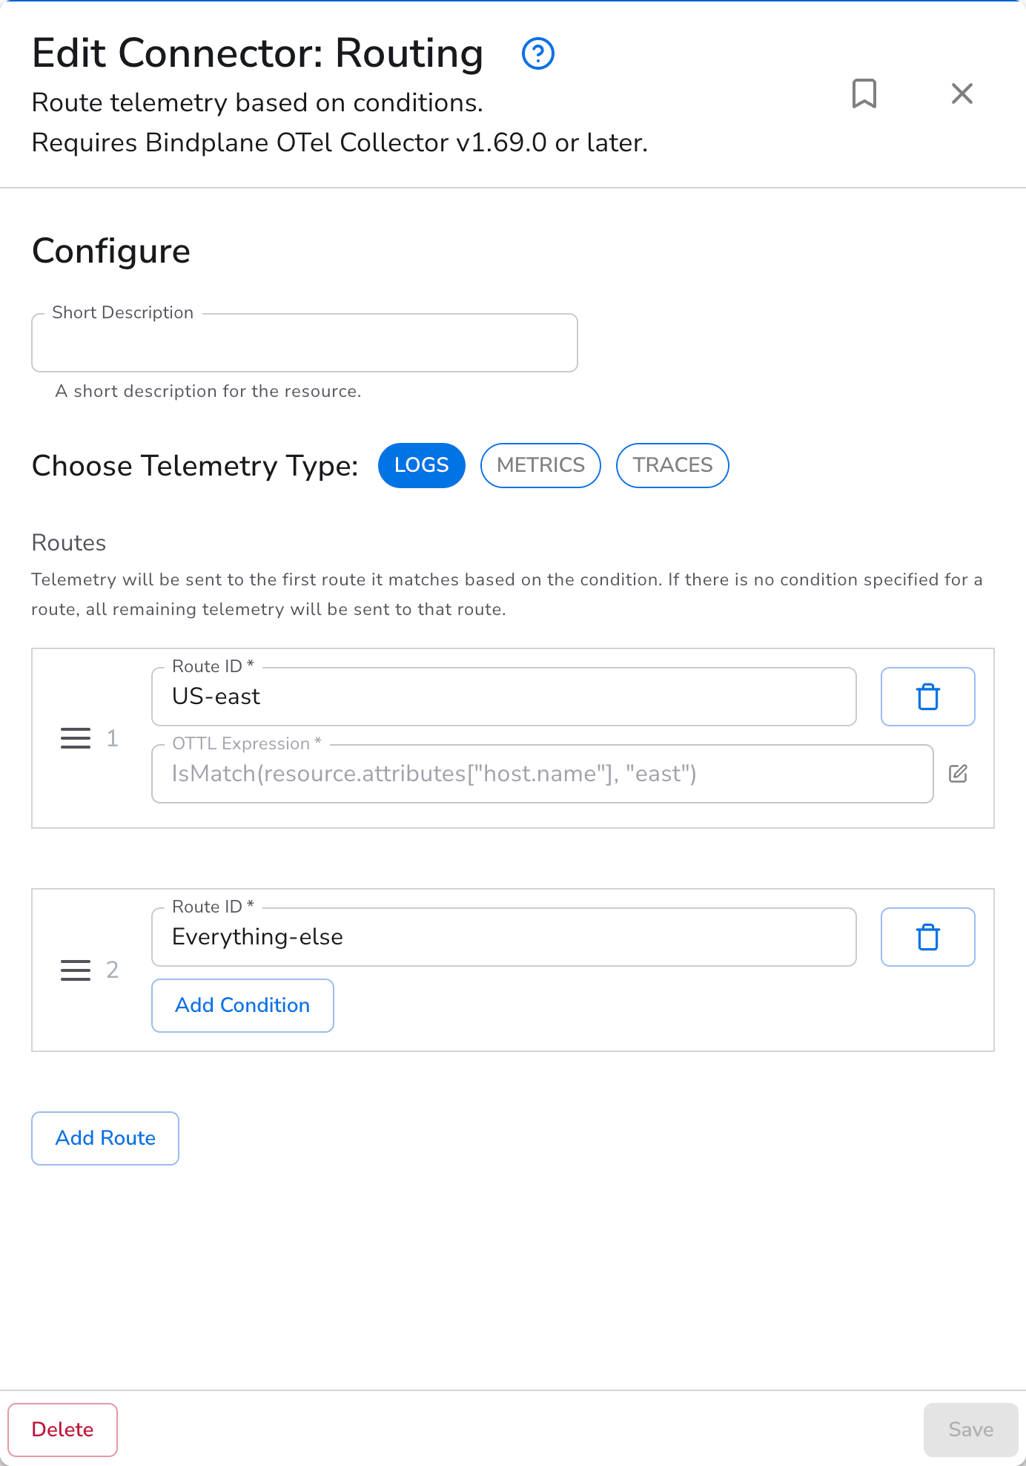The height and width of the screenshot is (1466, 1026).
Task: Delete the connector
Action: click(63, 1429)
